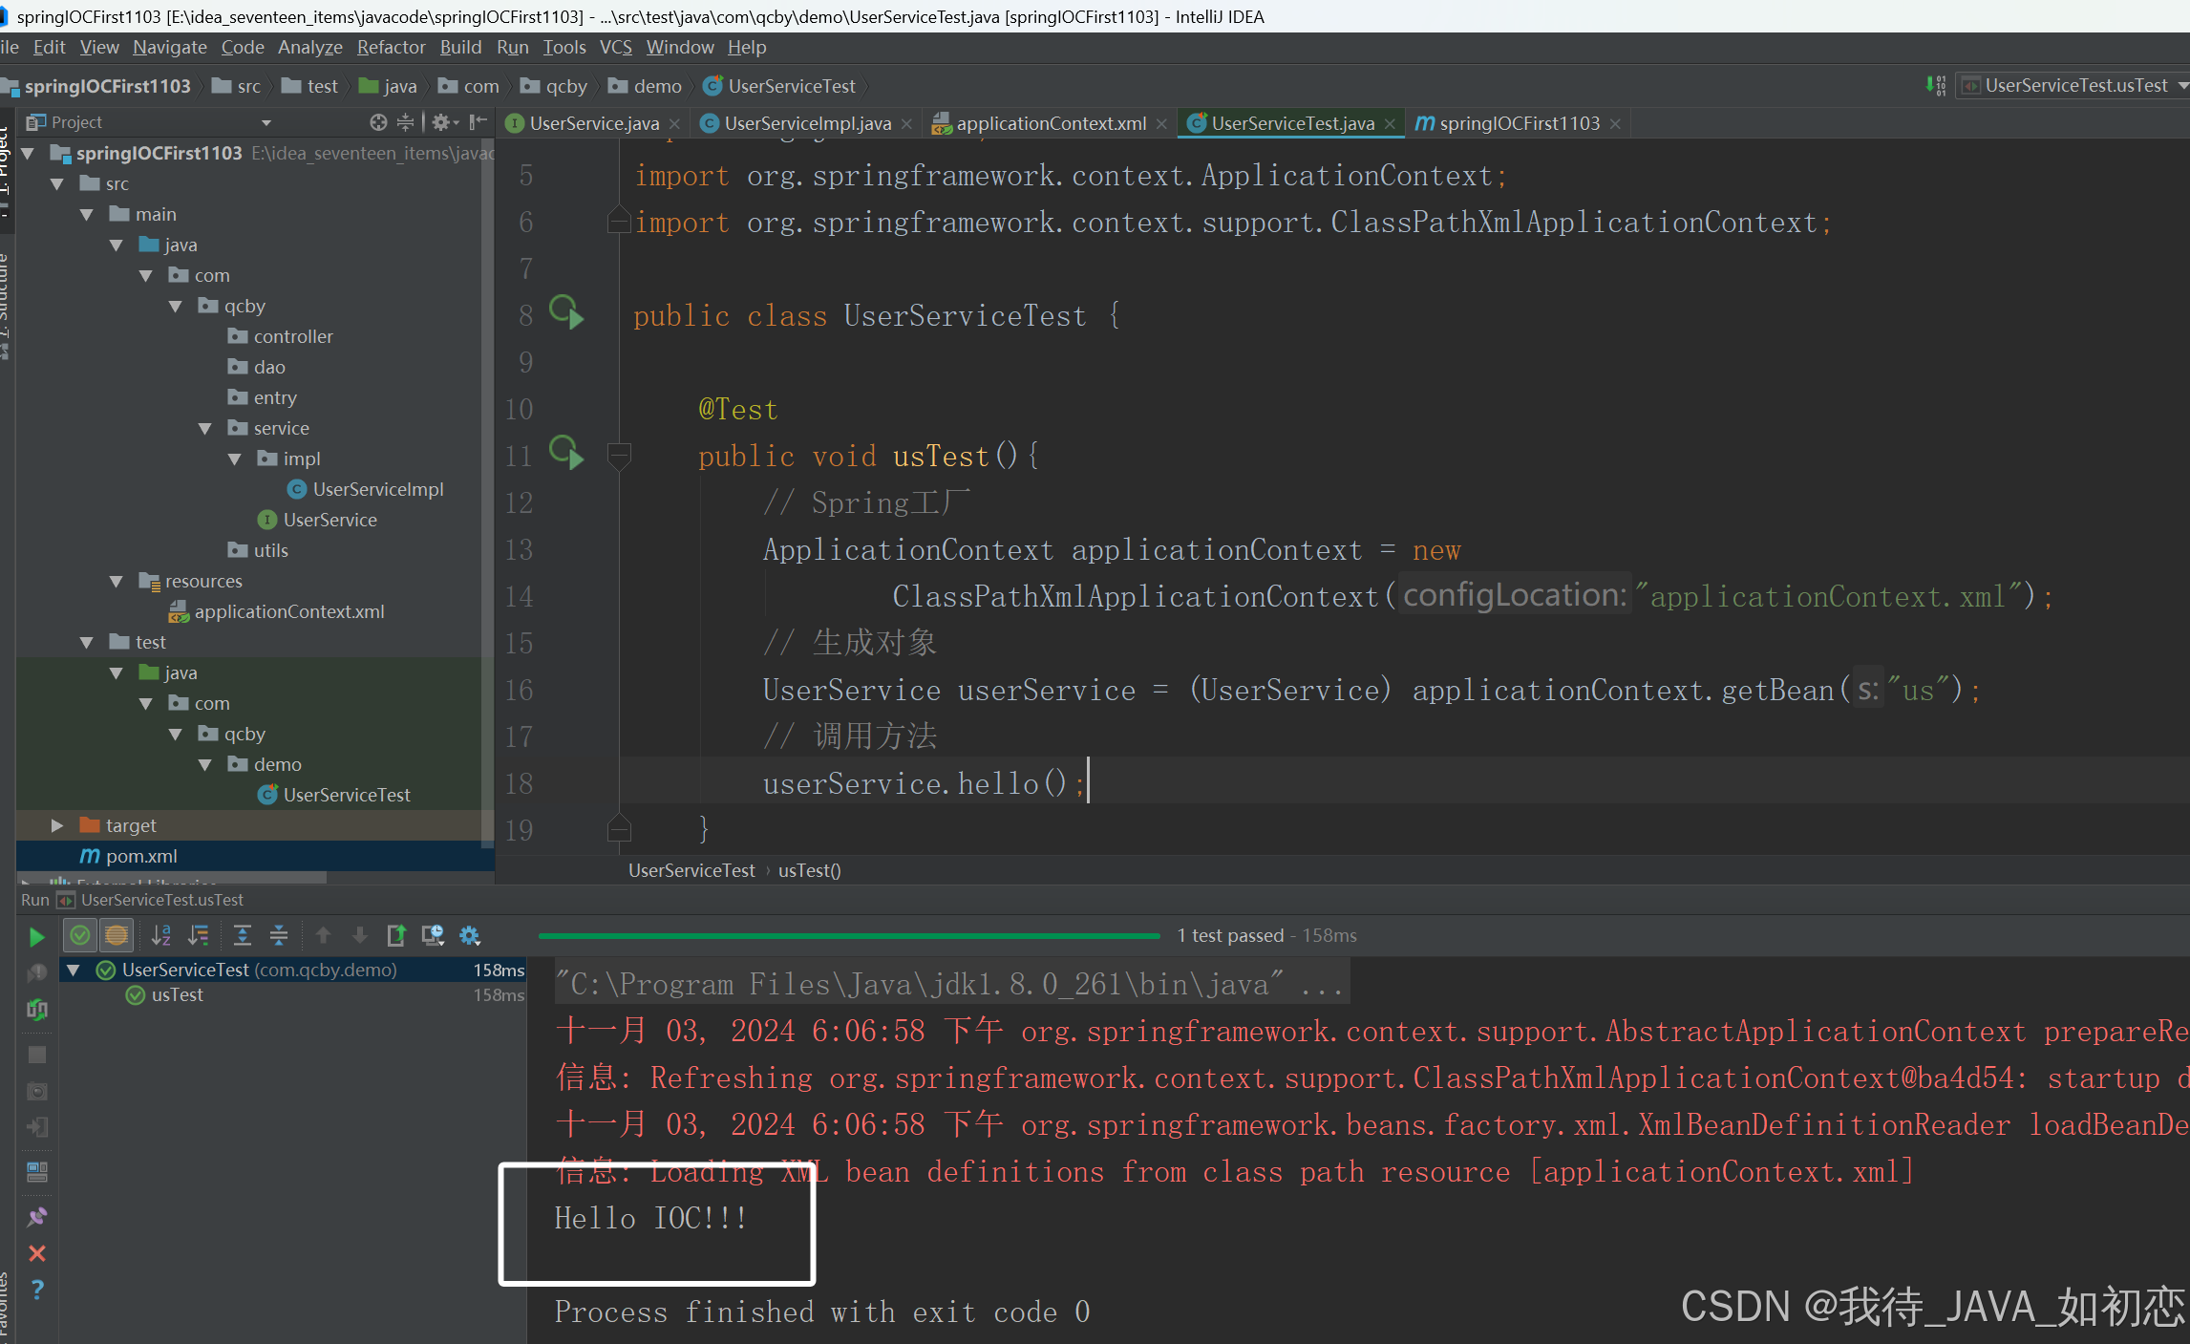The image size is (2190, 1344).
Task: Click UserServiceTest breadcrumb below the editor
Action: (x=691, y=870)
